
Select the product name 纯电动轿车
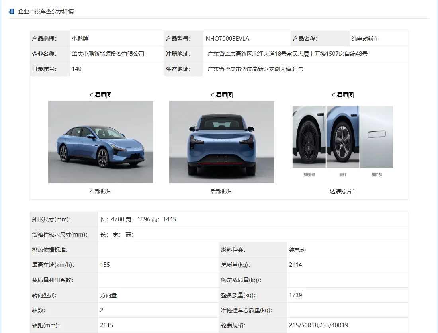[x=365, y=39]
